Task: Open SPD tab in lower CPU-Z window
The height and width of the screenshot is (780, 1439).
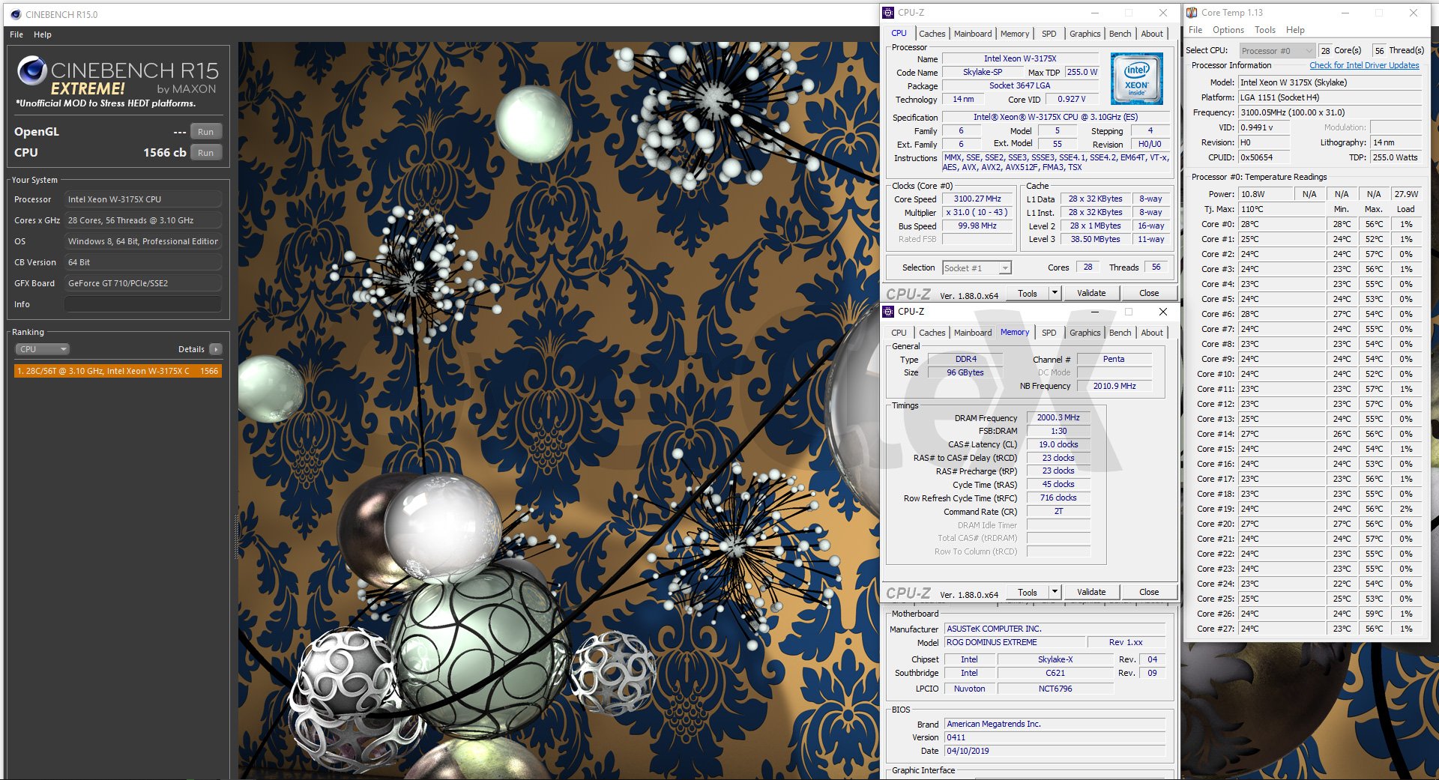Action: 1049,333
